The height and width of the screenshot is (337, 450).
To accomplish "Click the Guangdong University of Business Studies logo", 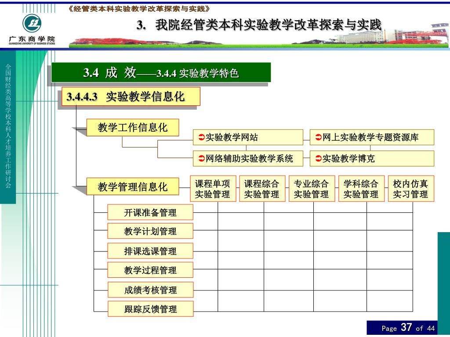I will click(x=32, y=23).
